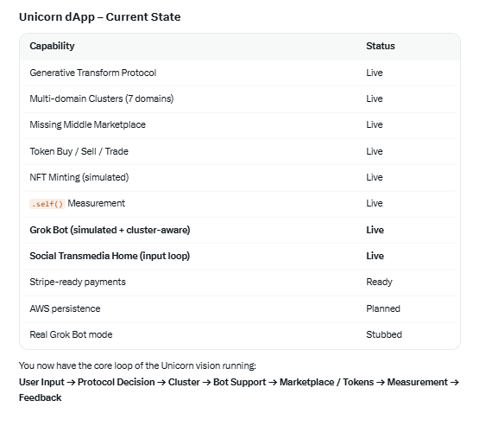Viewport: 492px width, 432px height.
Task: Click the Generative Transform Protocol row
Action: [240, 73]
